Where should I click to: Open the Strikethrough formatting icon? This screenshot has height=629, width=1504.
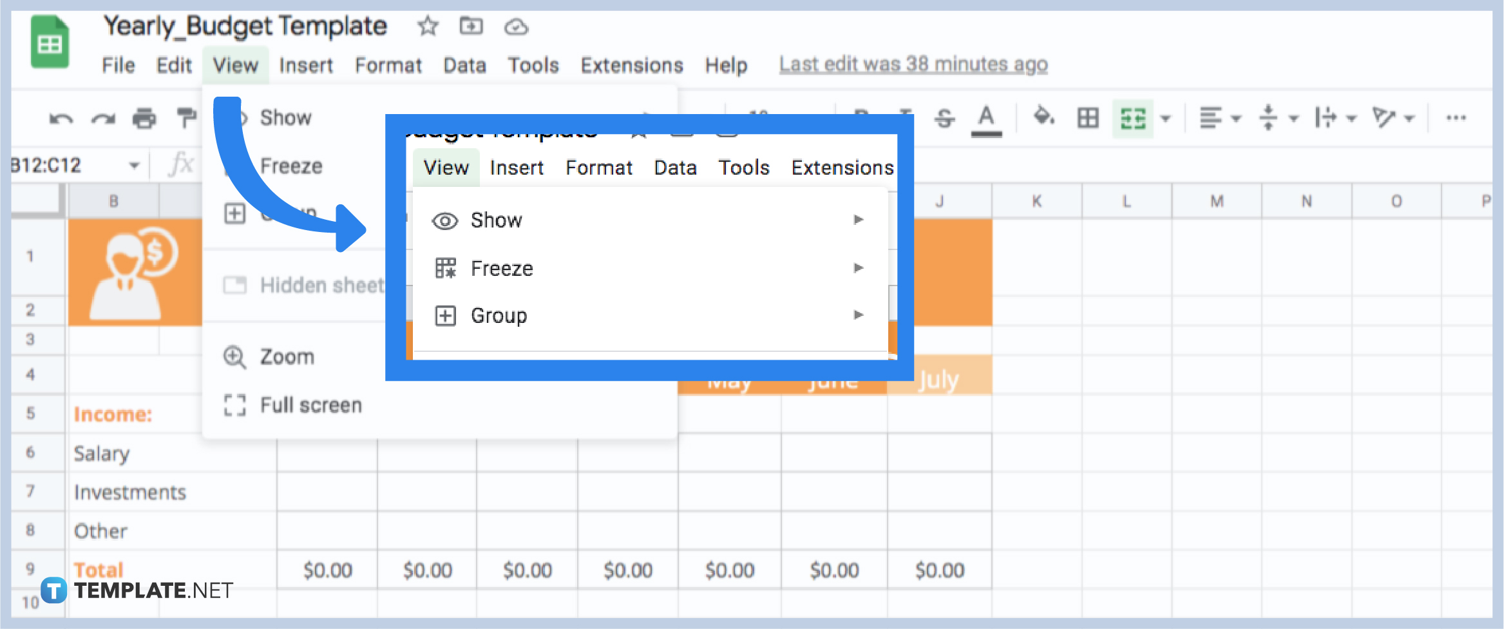(x=943, y=118)
